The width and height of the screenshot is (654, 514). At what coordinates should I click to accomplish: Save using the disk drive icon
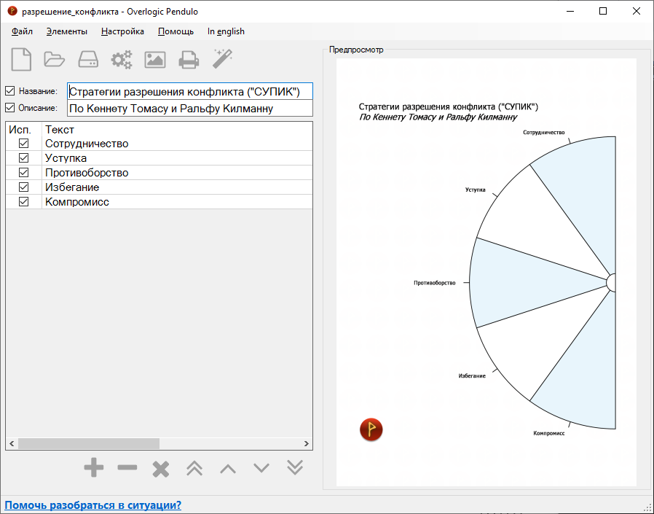pos(88,59)
